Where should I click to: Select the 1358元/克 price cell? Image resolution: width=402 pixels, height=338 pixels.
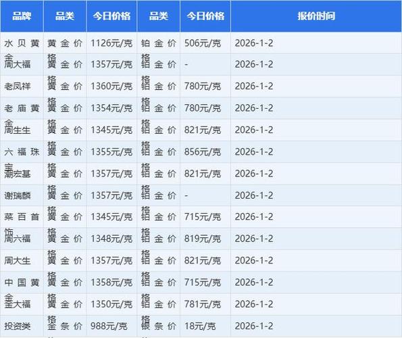[x=111, y=283]
